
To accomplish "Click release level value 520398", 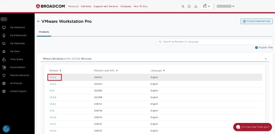I will click(x=98, y=97).
